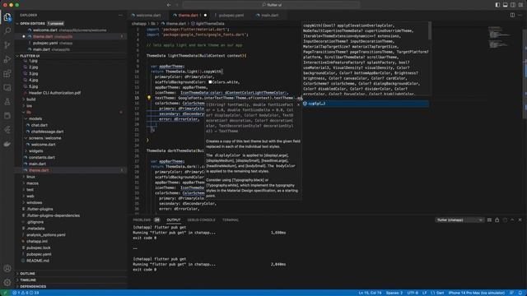Expand the widgets folder
This screenshot has width=527, height=296.
click(35, 151)
